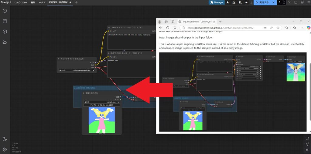Open Edge workspaces icon
Viewport: 311px width, 154px height.
coord(166,22)
